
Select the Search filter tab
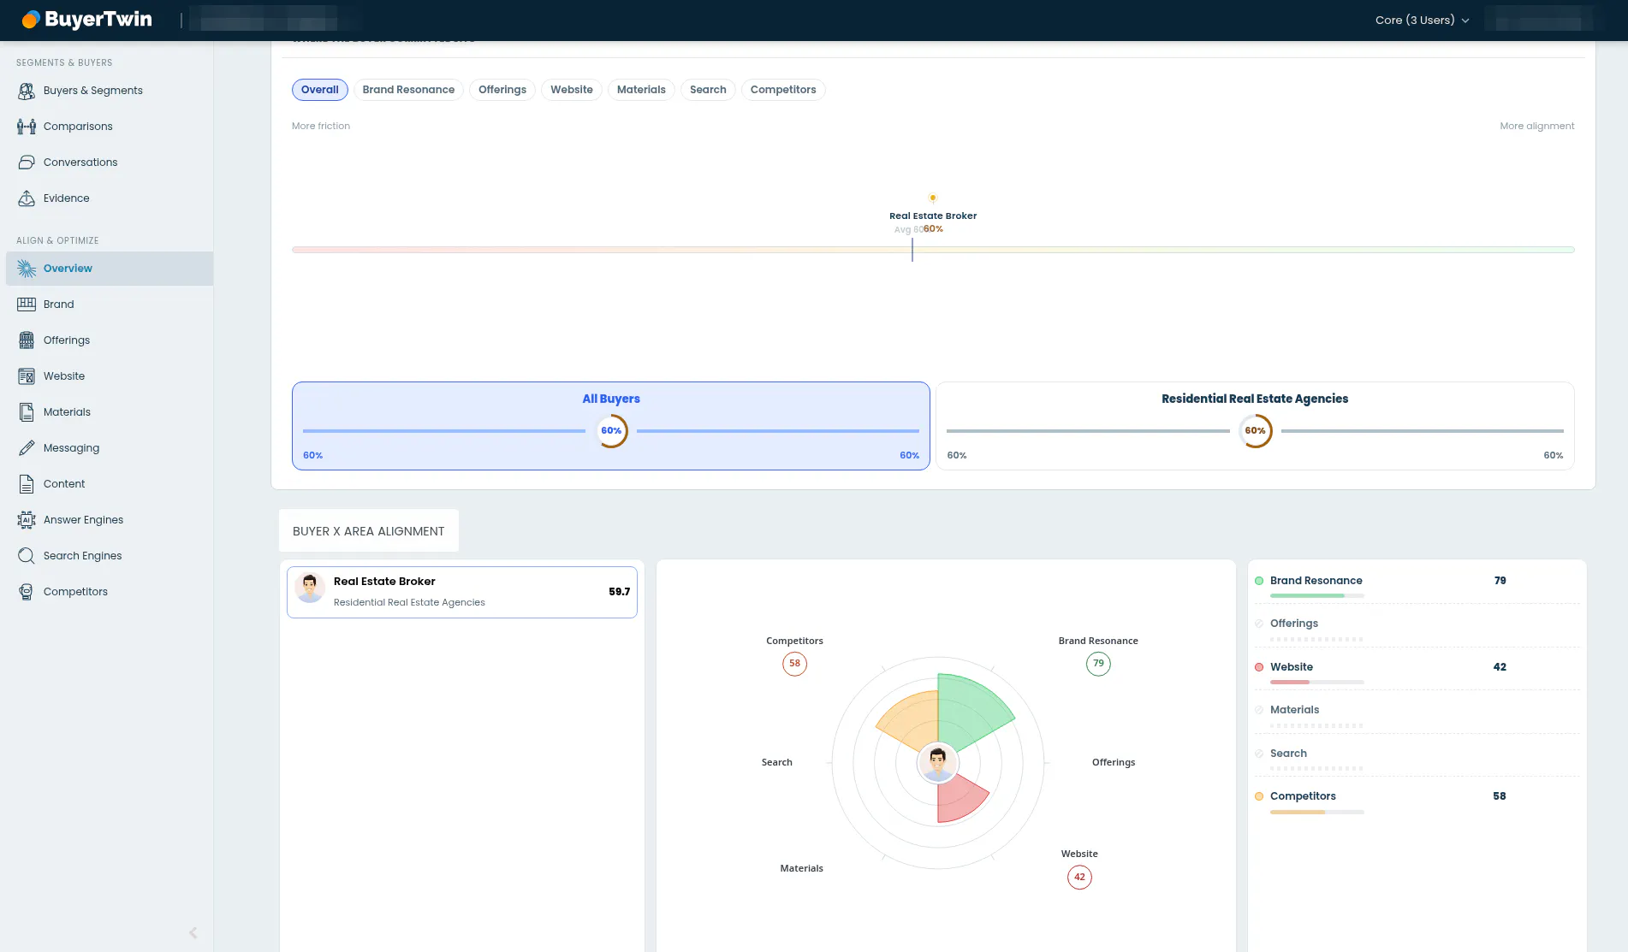(x=708, y=90)
